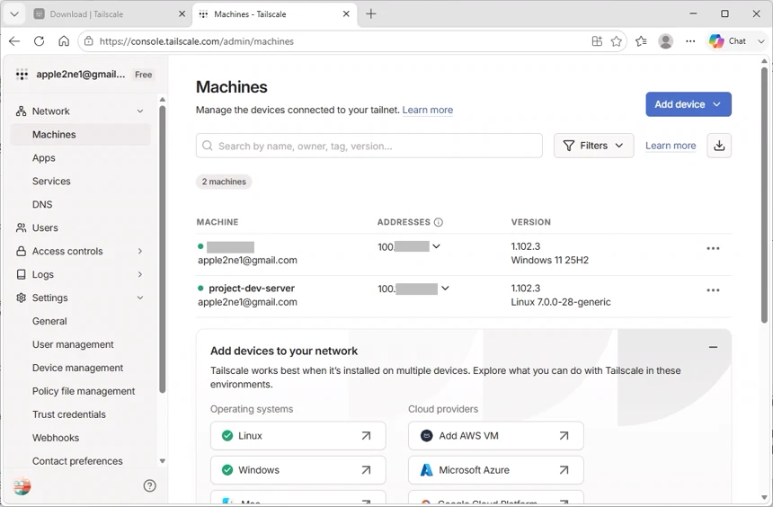
Task: Click the search magnifier icon
Action: pos(208,146)
